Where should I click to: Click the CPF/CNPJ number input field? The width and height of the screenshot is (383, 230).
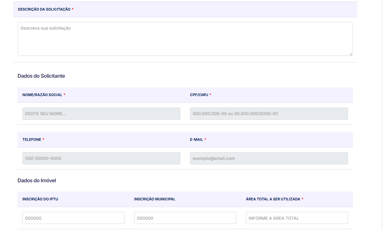(269, 114)
